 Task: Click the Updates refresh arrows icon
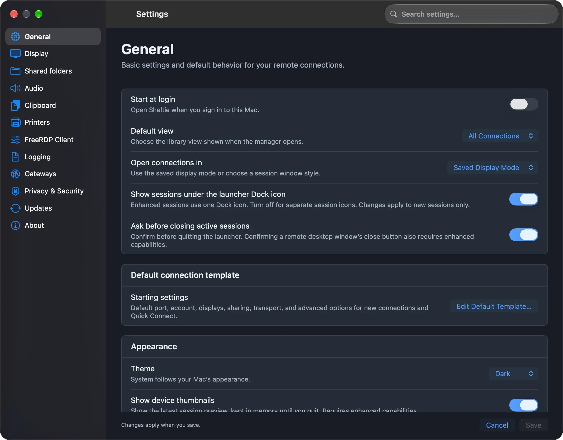point(15,208)
